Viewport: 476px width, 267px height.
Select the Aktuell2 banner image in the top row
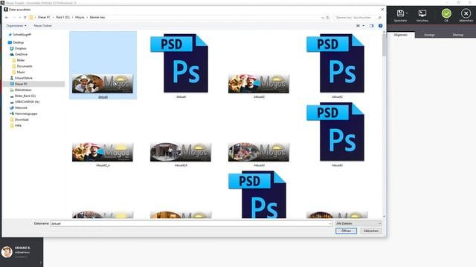click(259, 83)
